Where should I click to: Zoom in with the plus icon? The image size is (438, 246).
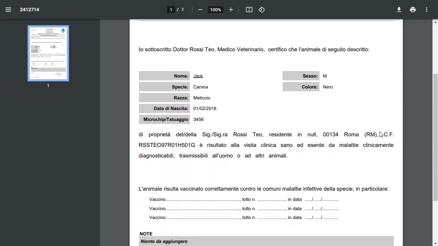pos(231,10)
